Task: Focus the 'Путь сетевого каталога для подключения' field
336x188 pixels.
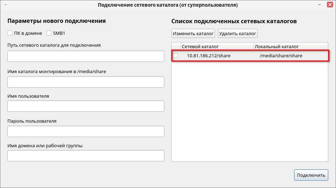Action: [85, 56]
